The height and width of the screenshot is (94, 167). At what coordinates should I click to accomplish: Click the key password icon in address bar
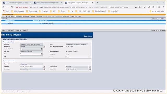(136, 7)
